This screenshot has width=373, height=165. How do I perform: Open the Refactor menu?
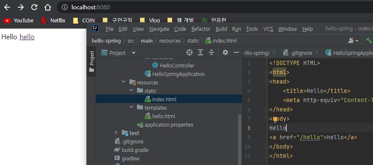pos(201,29)
